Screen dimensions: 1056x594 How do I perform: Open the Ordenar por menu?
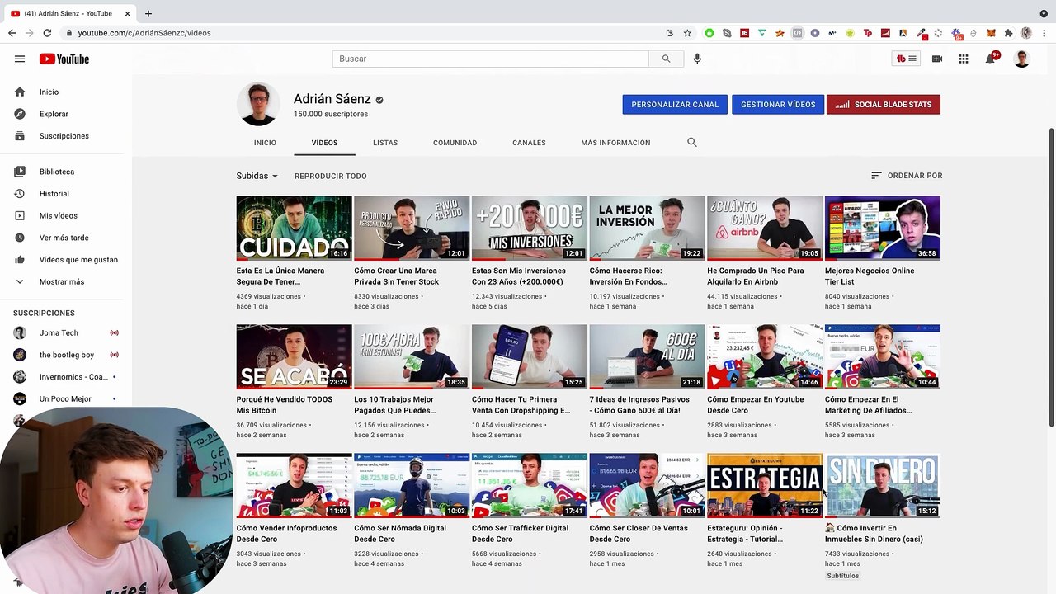click(906, 176)
